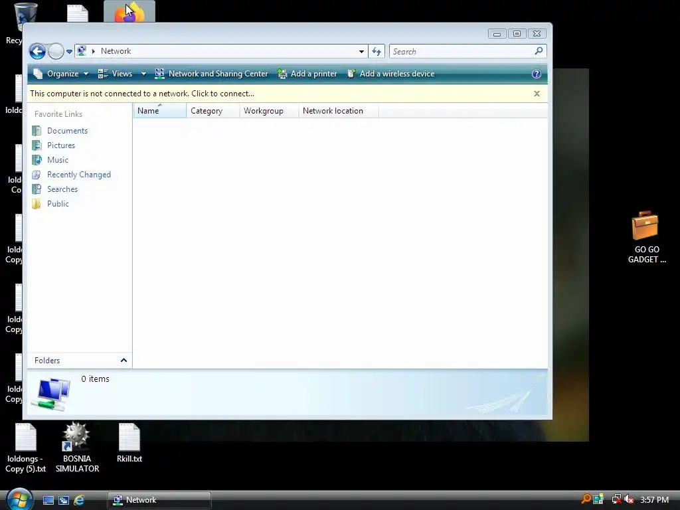
Task: Expand the Views dropdown arrow
Action: pyautogui.click(x=143, y=74)
